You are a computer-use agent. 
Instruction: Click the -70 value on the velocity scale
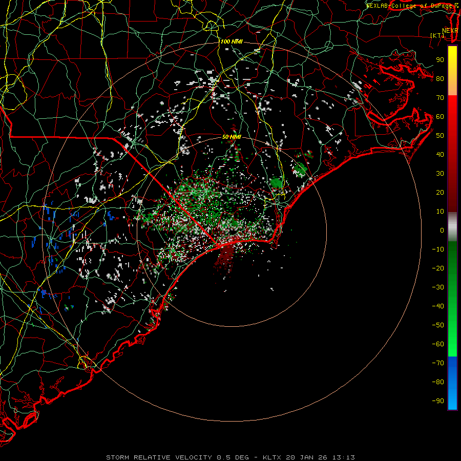[x=438, y=363]
